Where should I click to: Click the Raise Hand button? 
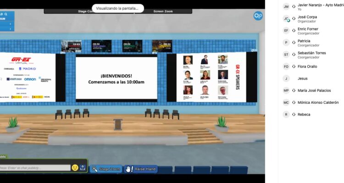[141, 169]
